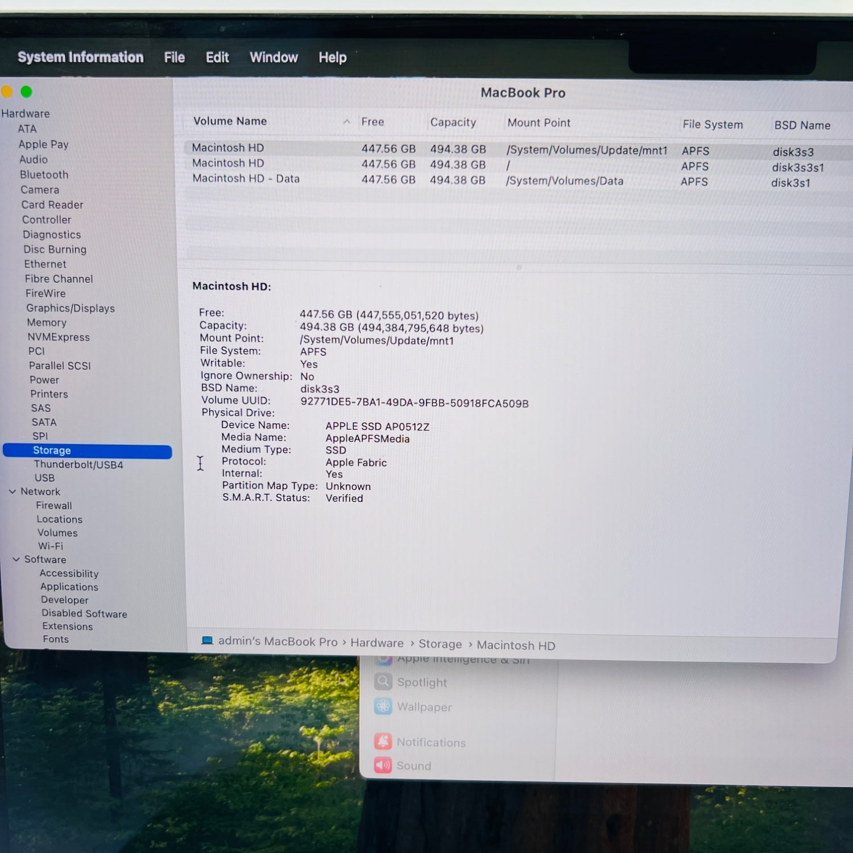The height and width of the screenshot is (853, 853).
Task: Click Storage in the path bar
Action: click(x=440, y=644)
